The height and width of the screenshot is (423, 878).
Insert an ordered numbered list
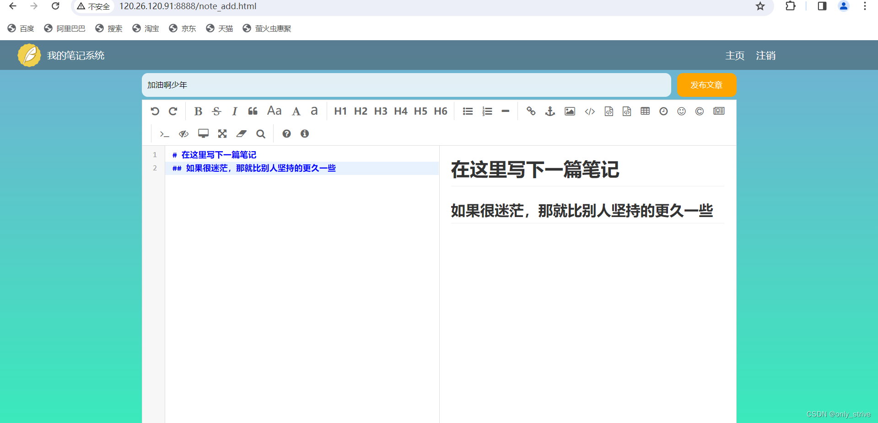(x=487, y=111)
